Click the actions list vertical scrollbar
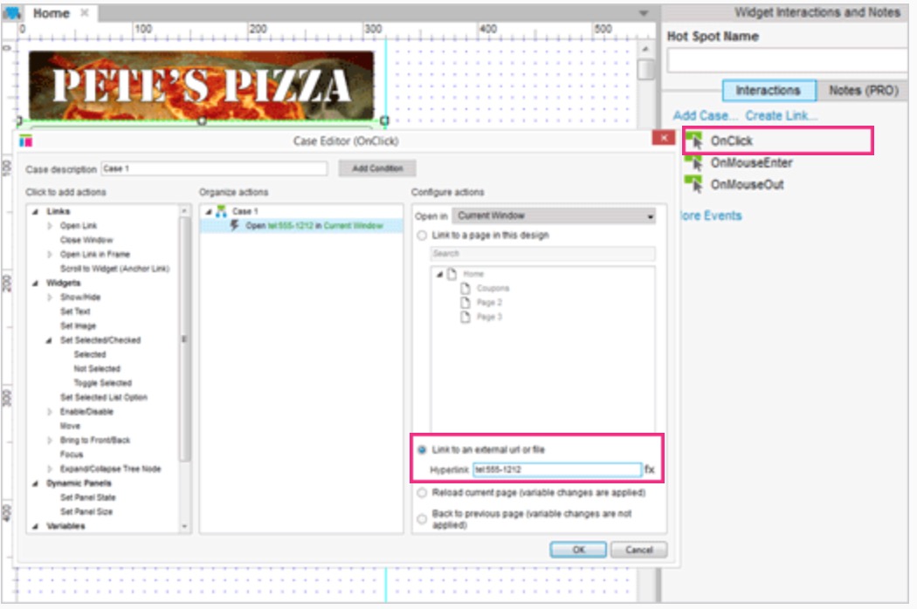The image size is (917, 609). (x=184, y=340)
